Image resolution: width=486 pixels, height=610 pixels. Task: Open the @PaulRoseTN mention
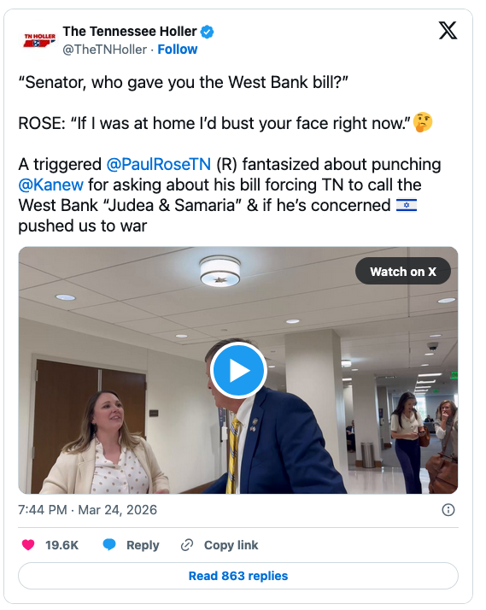(159, 164)
